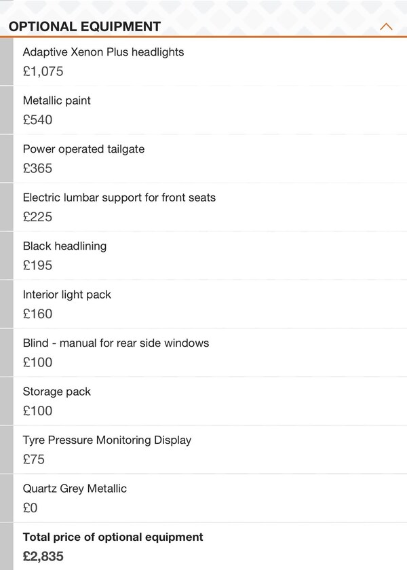The height and width of the screenshot is (570, 407).
Task: Click the £540 metallic paint price
Action: pos(37,120)
